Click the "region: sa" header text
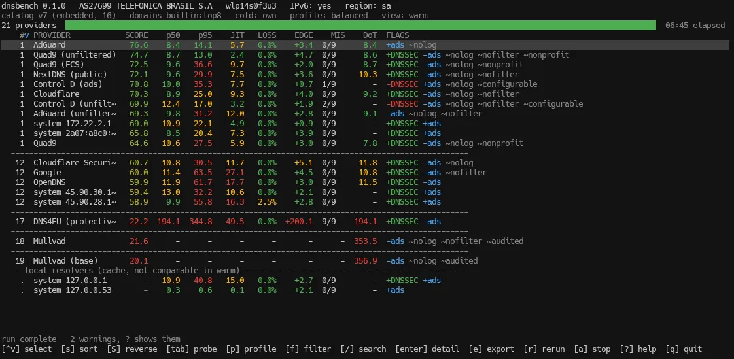This screenshot has width=734, height=359. pyautogui.click(x=368, y=6)
